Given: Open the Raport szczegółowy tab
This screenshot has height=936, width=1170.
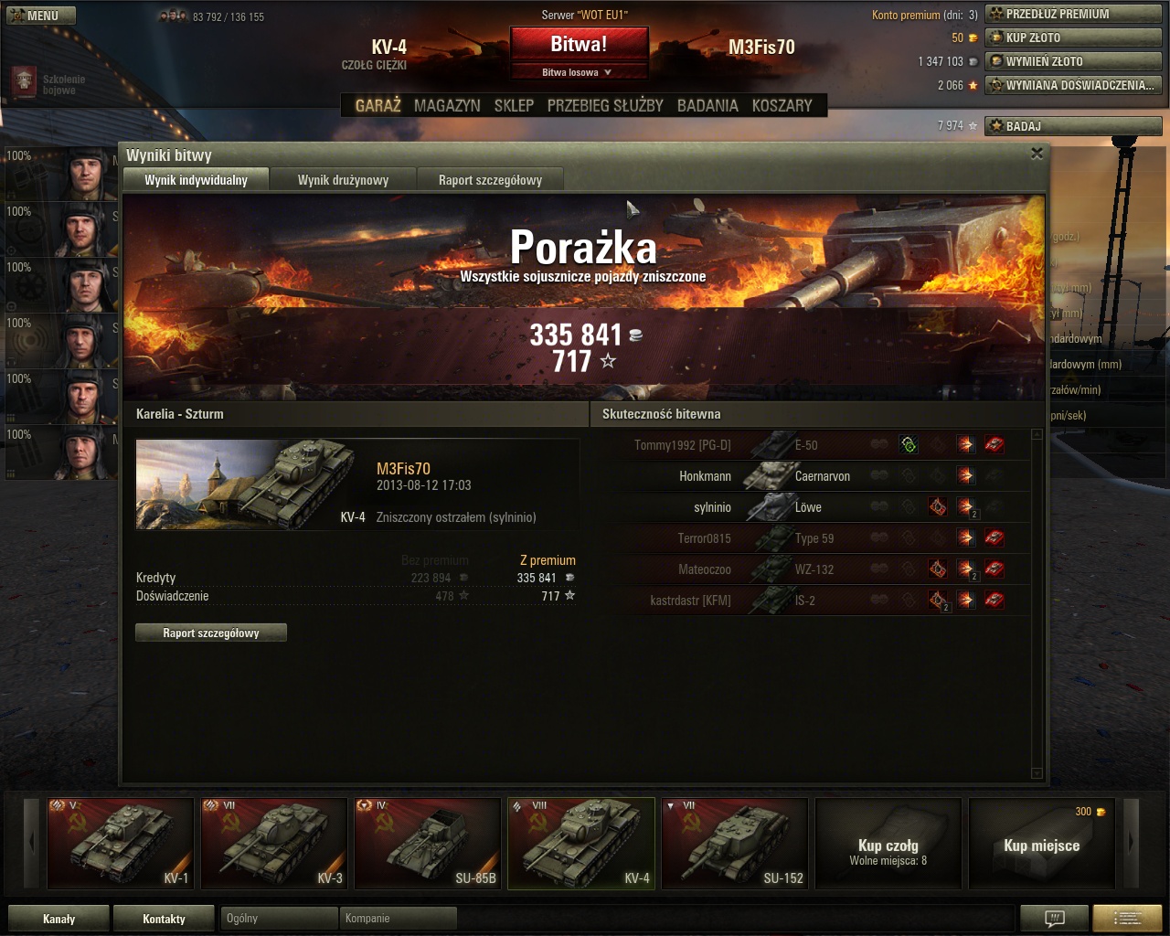Looking at the screenshot, I should click(x=490, y=180).
